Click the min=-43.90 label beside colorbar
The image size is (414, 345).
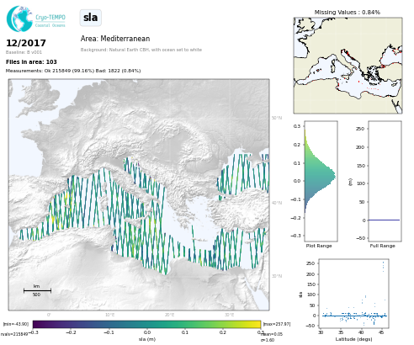(16, 324)
